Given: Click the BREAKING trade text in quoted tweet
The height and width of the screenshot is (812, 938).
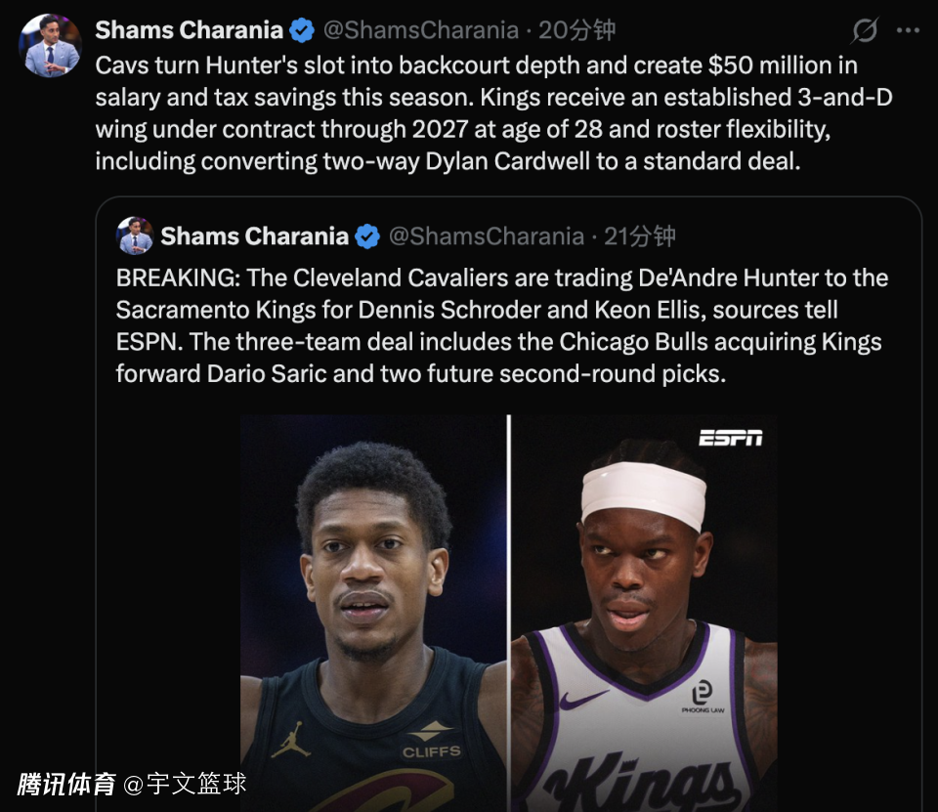Looking at the screenshot, I should point(502,325).
